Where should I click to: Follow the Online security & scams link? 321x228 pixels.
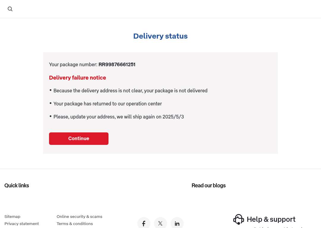click(x=79, y=216)
